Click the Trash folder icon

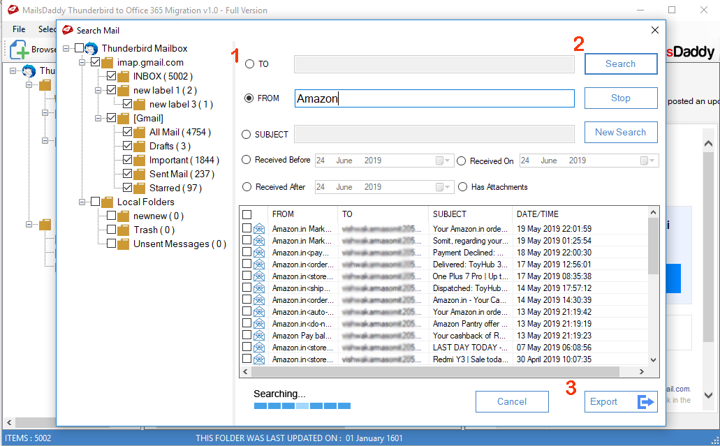[123, 230]
